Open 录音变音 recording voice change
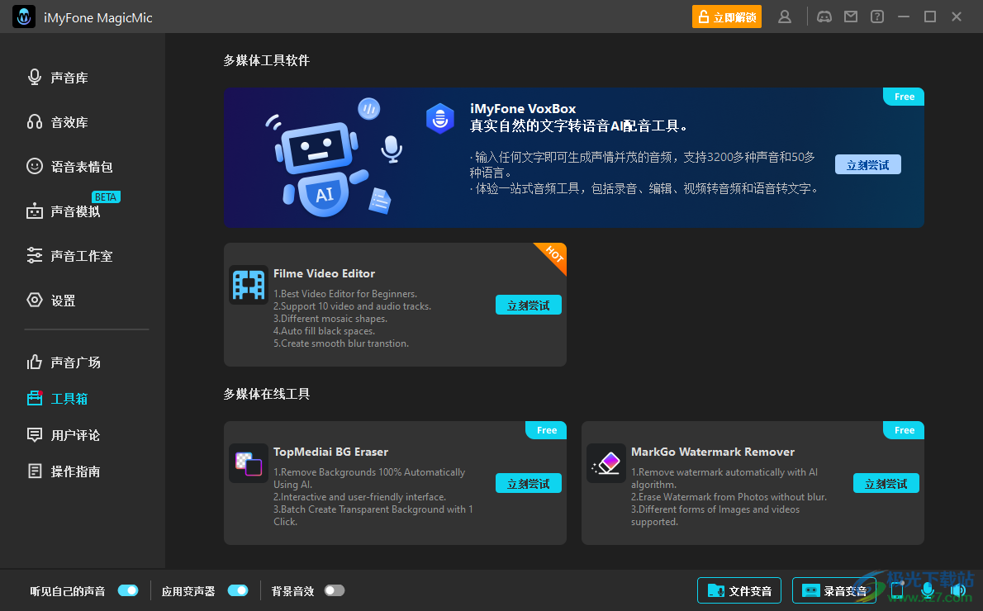This screenshot has width=983, height=611. coord(833,590)
